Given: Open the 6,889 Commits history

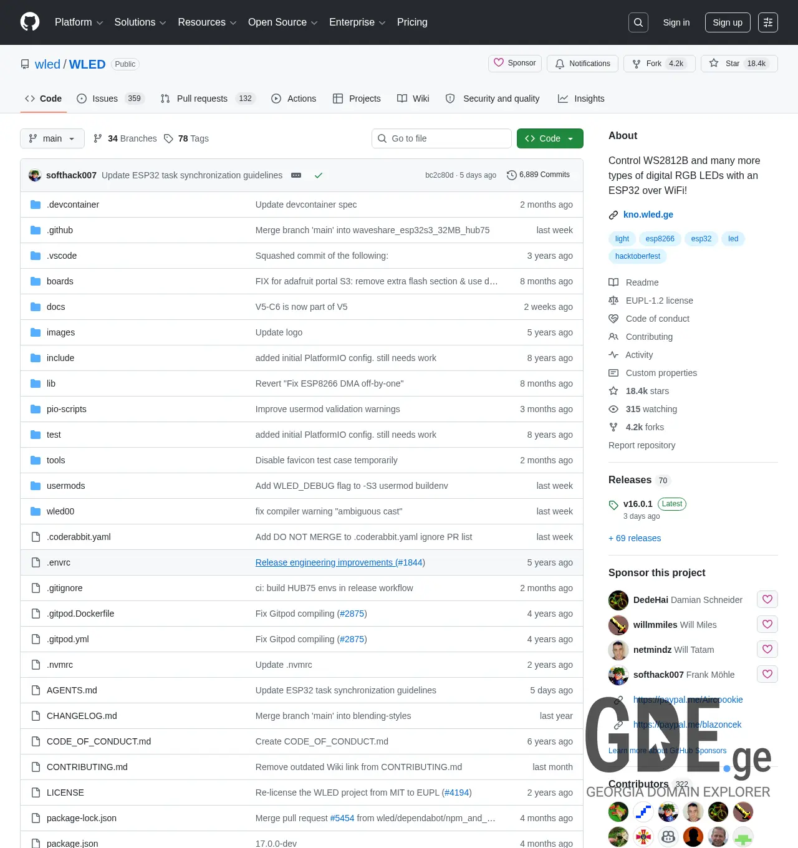Looking at the screenshot, I should point(538,175).
